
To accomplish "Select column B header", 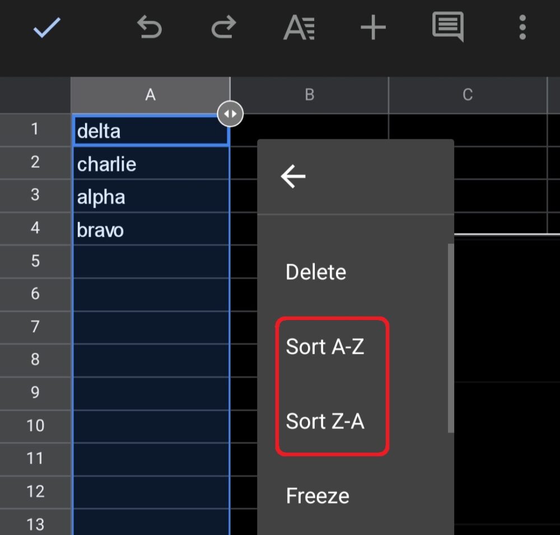I will tap(310, 94).
